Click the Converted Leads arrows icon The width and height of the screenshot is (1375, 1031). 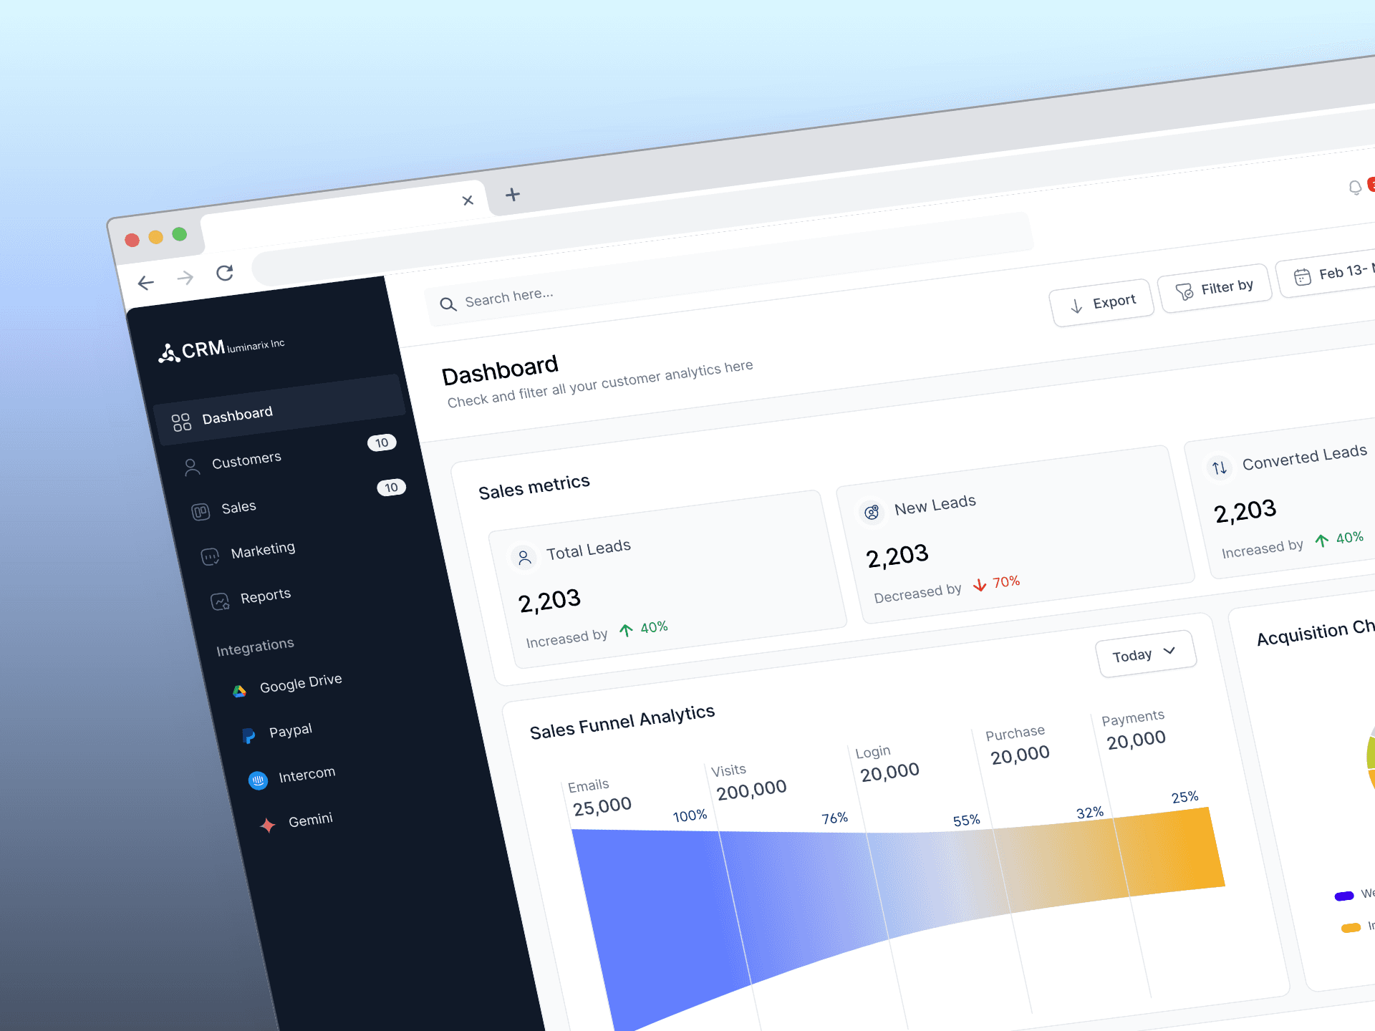pos(1220,468)
